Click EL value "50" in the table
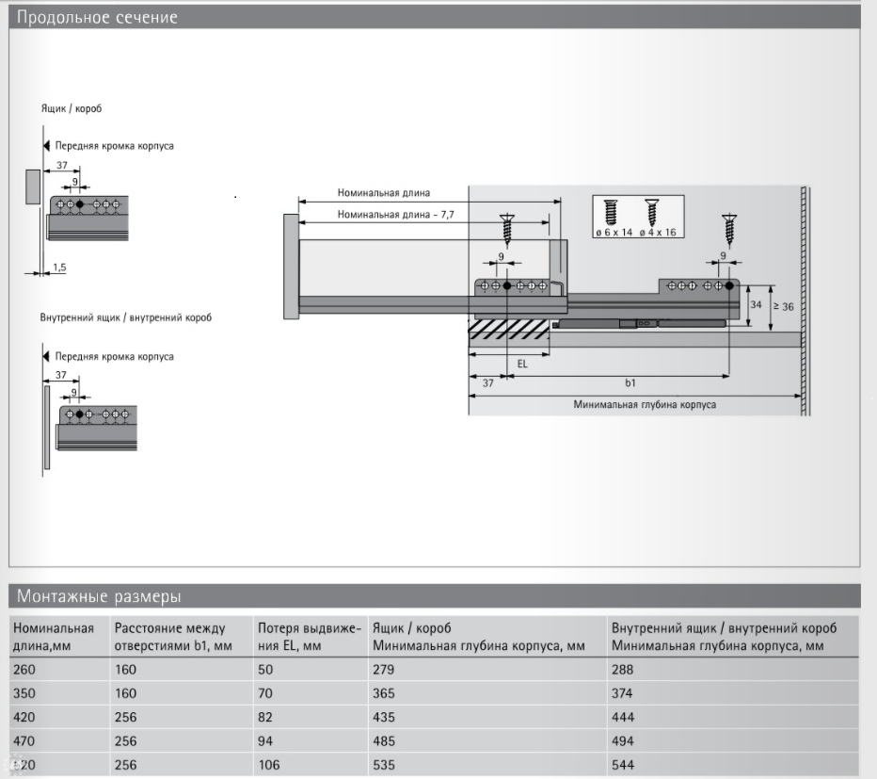The width and height of the screenshot is (877, 779). 265,669
